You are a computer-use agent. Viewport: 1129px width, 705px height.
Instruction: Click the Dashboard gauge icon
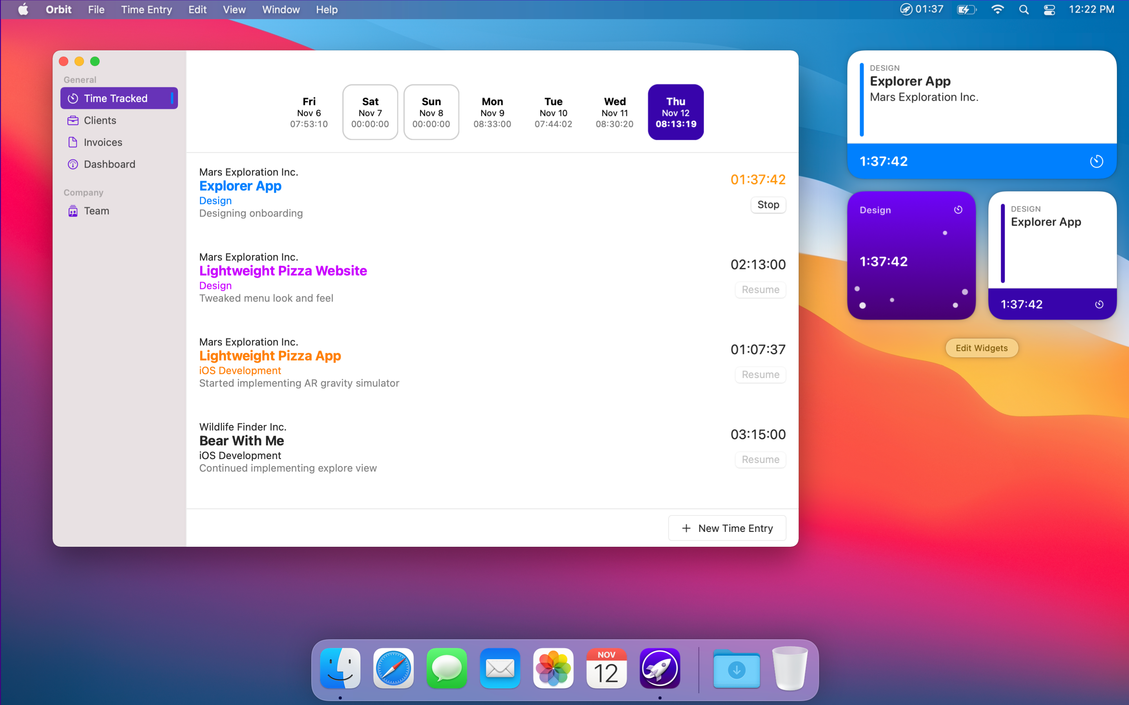coord(73,164)
